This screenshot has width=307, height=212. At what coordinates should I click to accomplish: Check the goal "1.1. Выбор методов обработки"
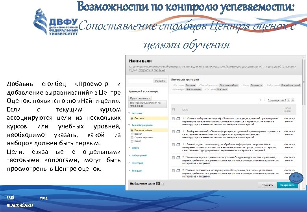click(x=173, y=132)
